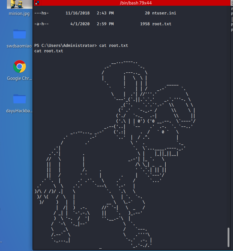The image size is (233, 251).
Task: Launch Google Chrome from desktop
Action: (x=20, y=66)
